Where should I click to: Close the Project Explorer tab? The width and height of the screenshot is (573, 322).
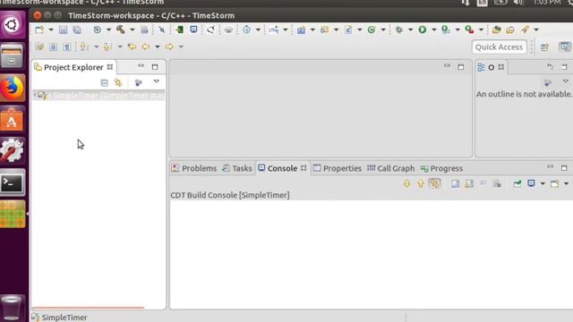[x=109, y=67]
